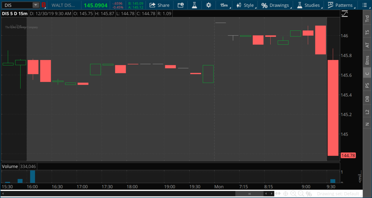The image size is (372, 198).
Task: Click the curve icon above the price axis
Action: click(345, 14)
